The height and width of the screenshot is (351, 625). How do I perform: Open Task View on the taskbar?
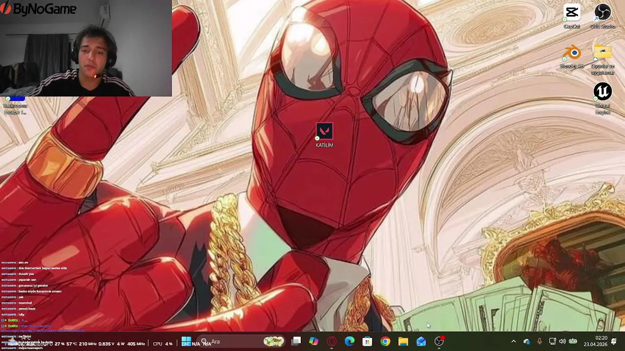[296, 342]
